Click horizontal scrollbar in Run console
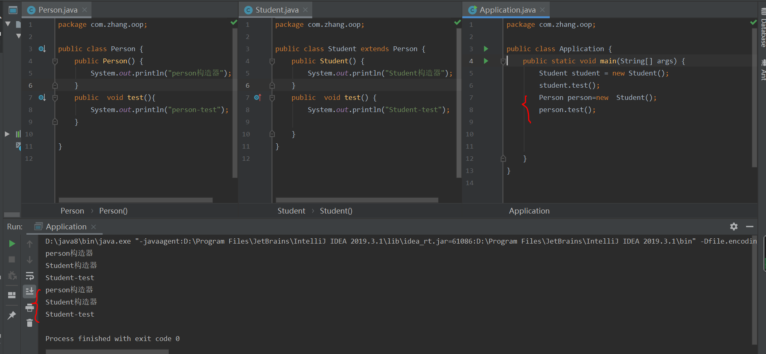 pos(107,352)
